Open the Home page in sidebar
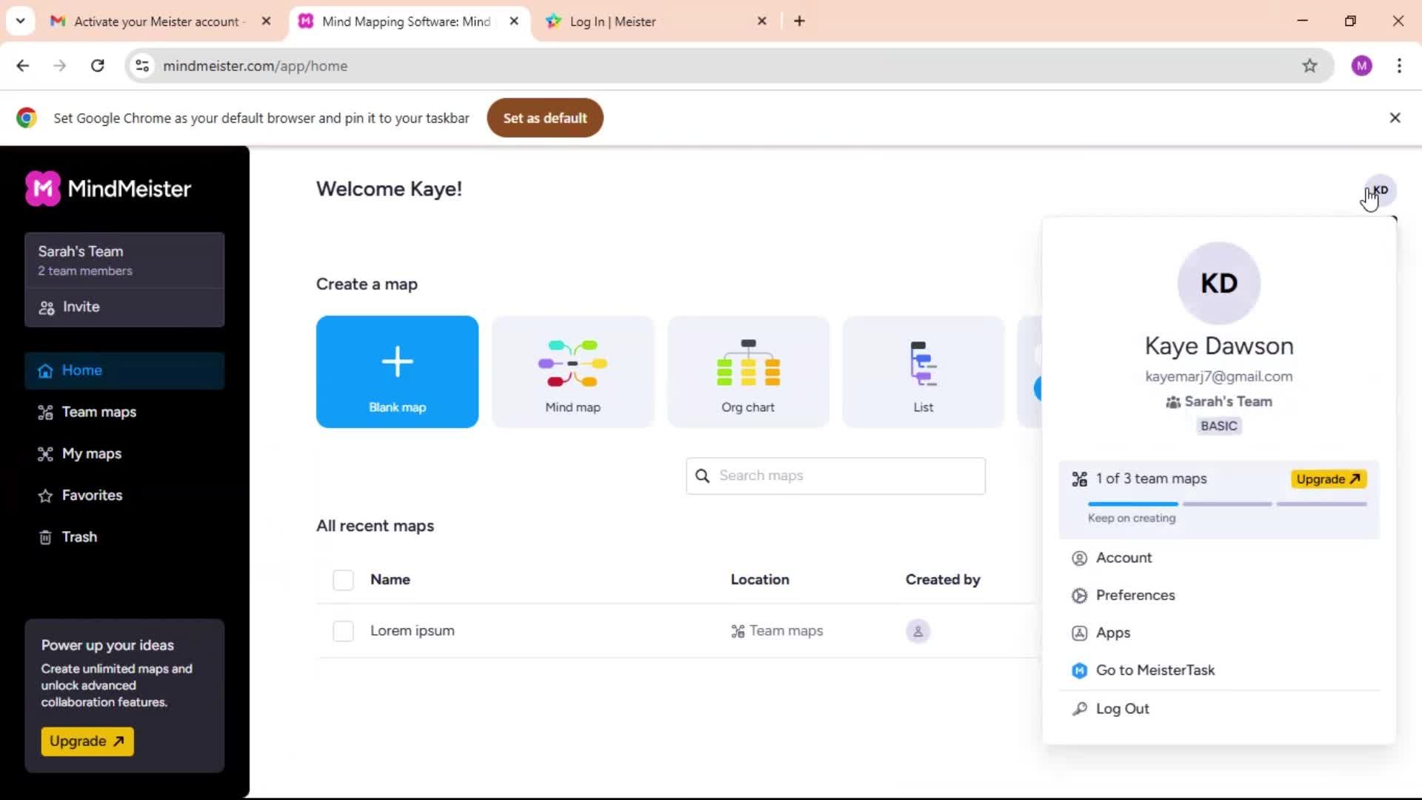 coord(124,370)
